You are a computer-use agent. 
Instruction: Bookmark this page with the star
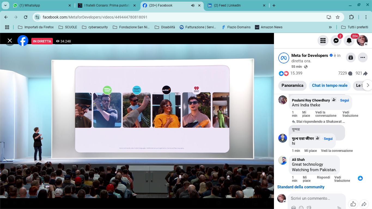point(338,17)
